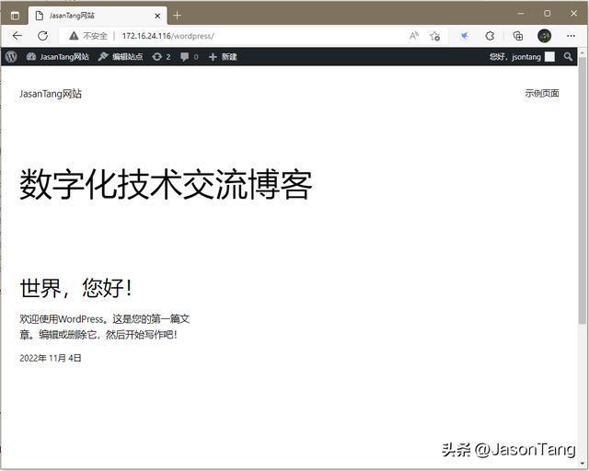Expand the 您好, jsontang account menu
The width and height of the screenshot is (589, 471).
[521, 57]
